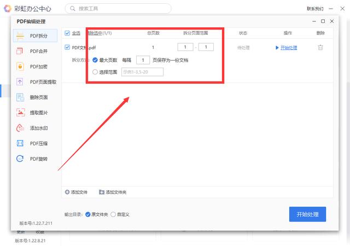Click the 添加文件 button label
The height and width of the screenshot is (246, 350).
coord(79,192)
